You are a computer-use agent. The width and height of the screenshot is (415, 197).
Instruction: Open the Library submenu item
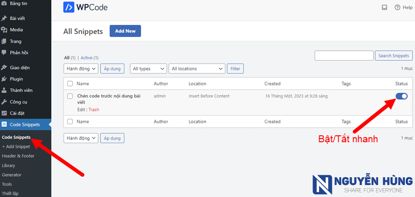[8, 166]
